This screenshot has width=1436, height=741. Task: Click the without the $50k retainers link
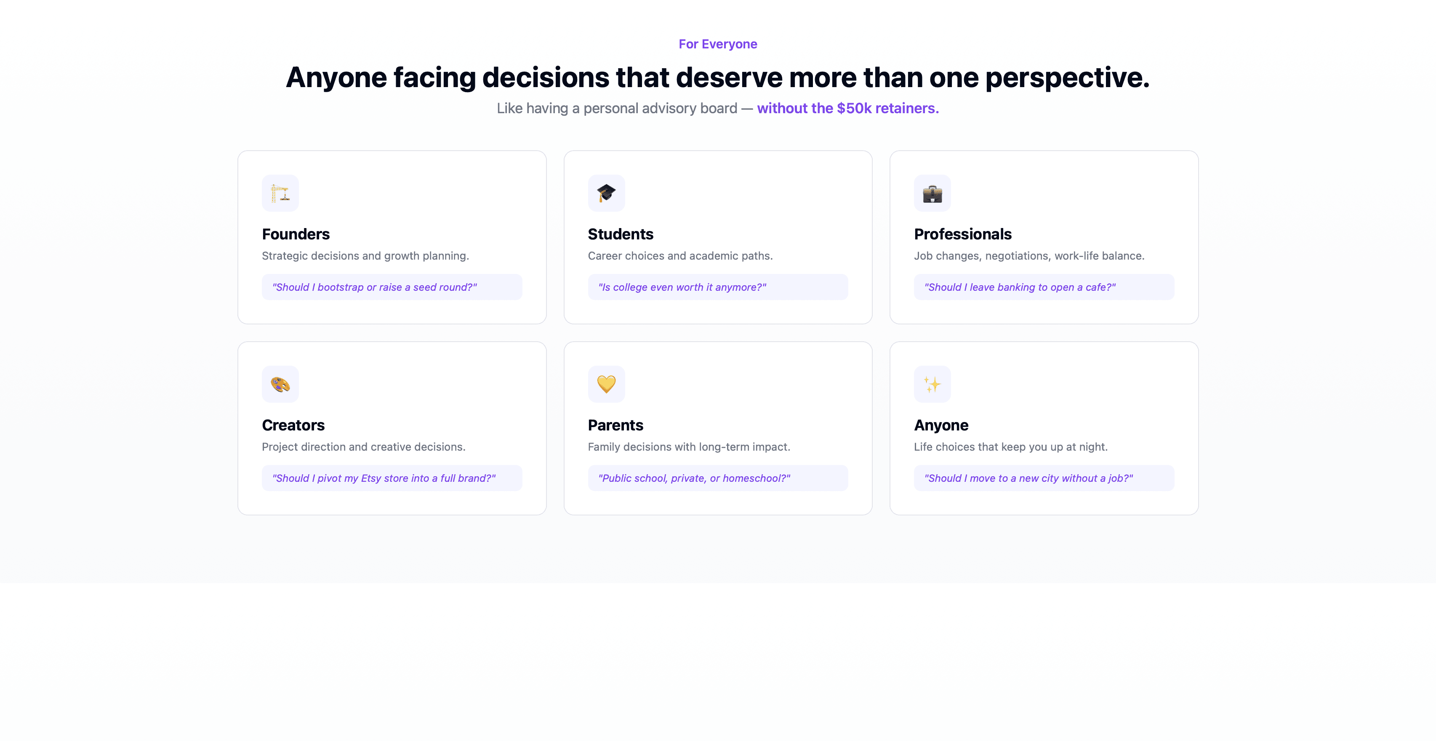847,108
